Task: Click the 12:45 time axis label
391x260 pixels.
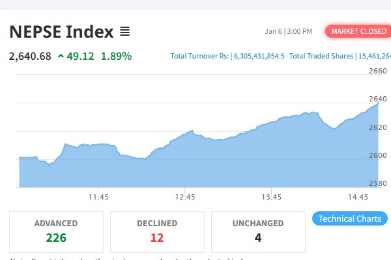Action: [185, 196]
